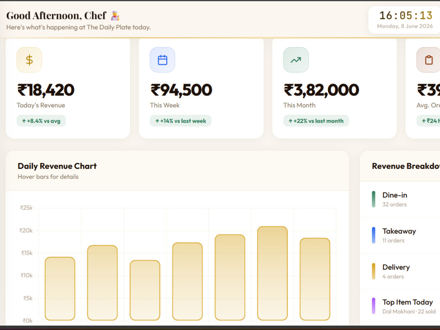
Task: Click the ₹10k axis label
Action: [x=26, y=275]
